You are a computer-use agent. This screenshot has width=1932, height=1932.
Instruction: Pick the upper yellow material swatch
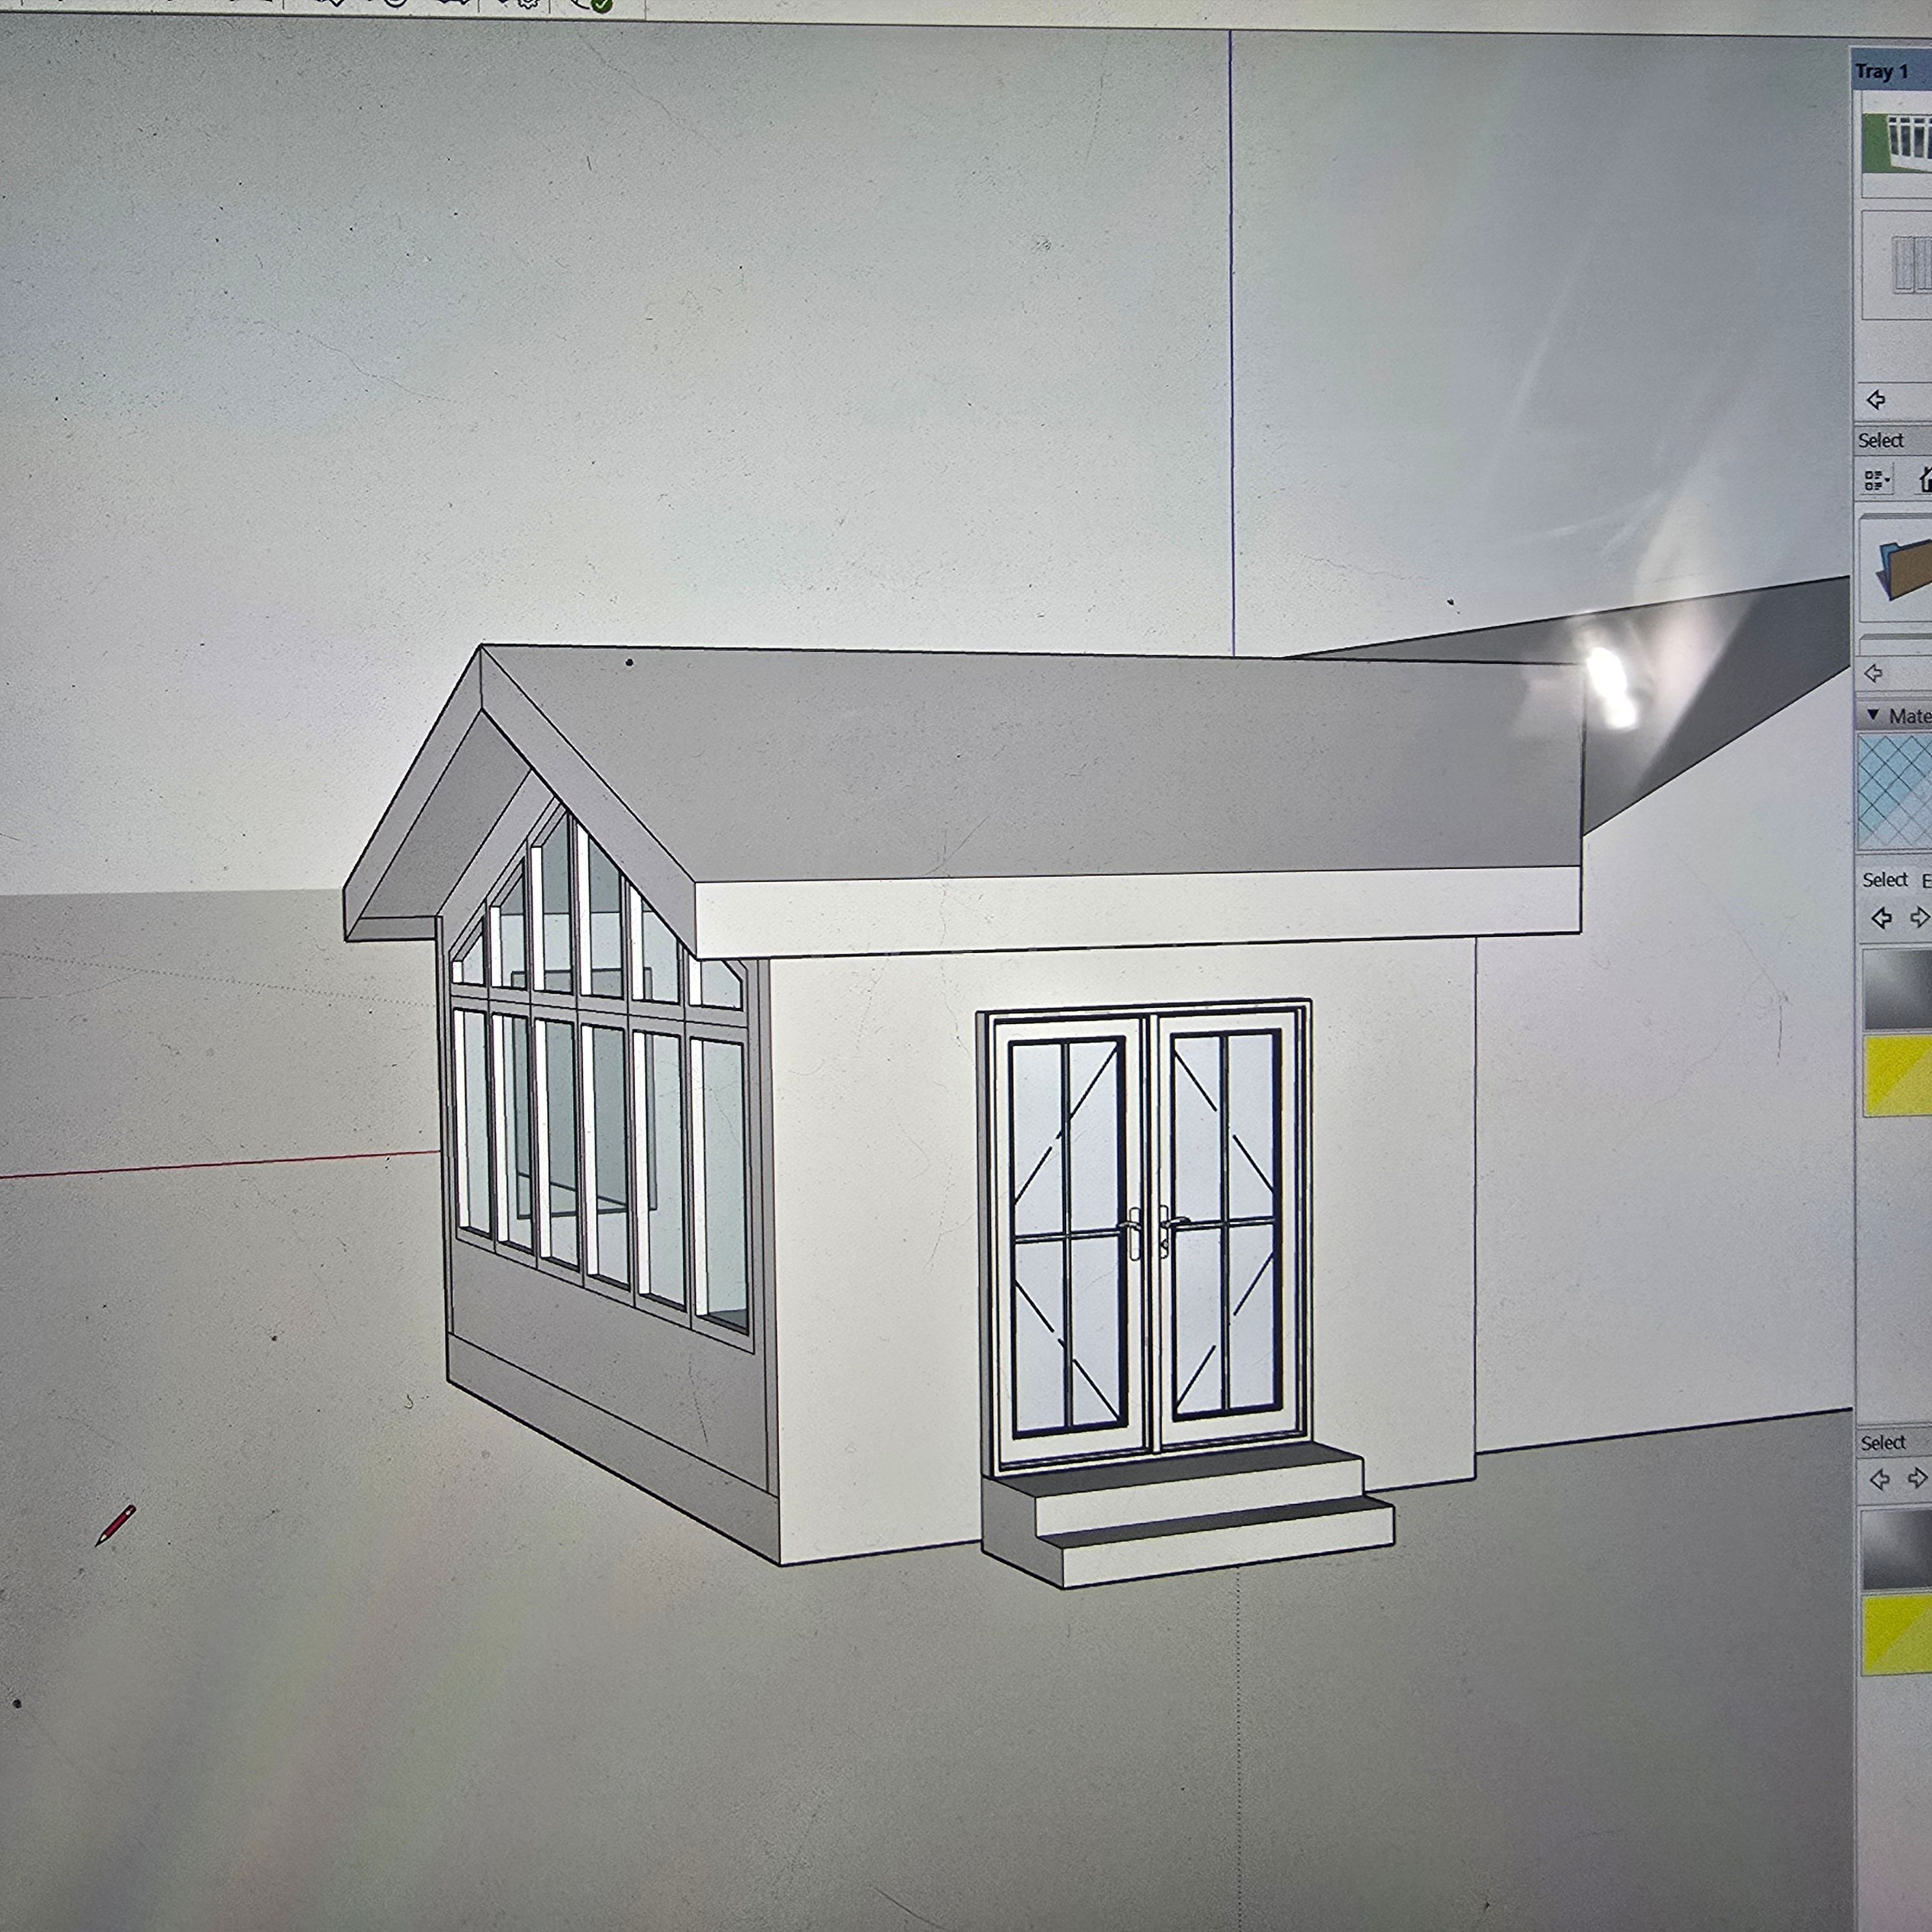tap(1897, 1075)
